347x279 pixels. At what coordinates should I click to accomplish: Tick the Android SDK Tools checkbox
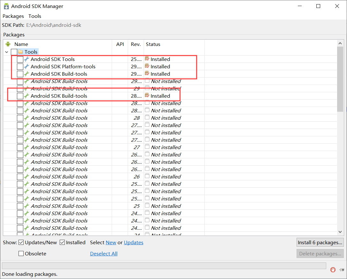pos(20,59)
